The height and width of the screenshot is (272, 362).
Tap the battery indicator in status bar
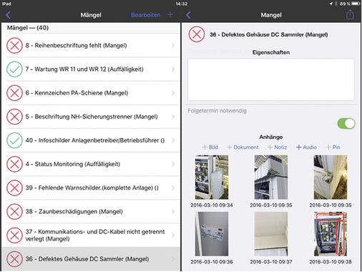[356, 4]
